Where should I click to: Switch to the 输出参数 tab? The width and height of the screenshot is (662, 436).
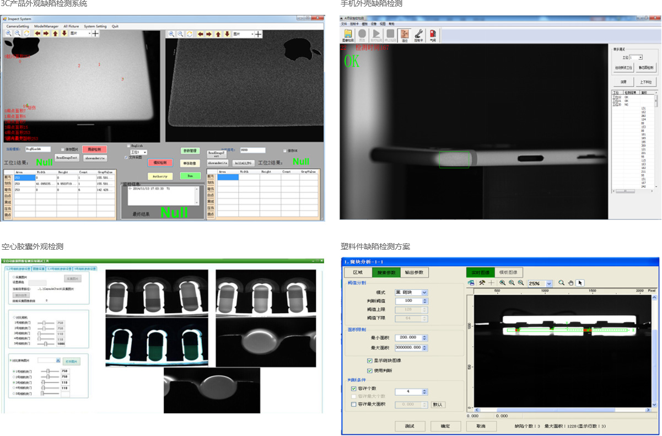[415, 272]
